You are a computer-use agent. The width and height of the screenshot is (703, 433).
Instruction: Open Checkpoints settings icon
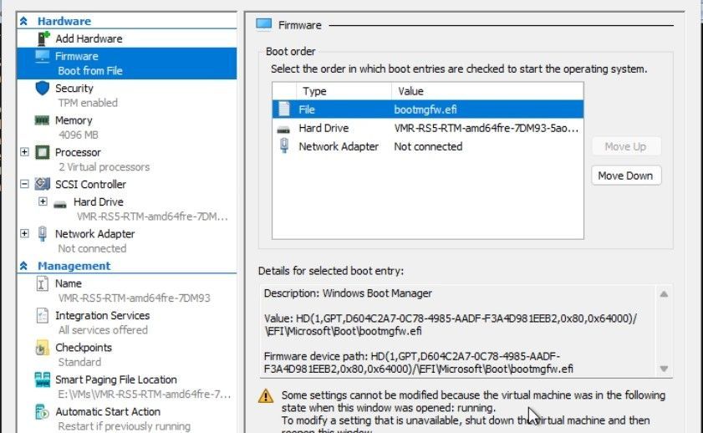(42, 348)
